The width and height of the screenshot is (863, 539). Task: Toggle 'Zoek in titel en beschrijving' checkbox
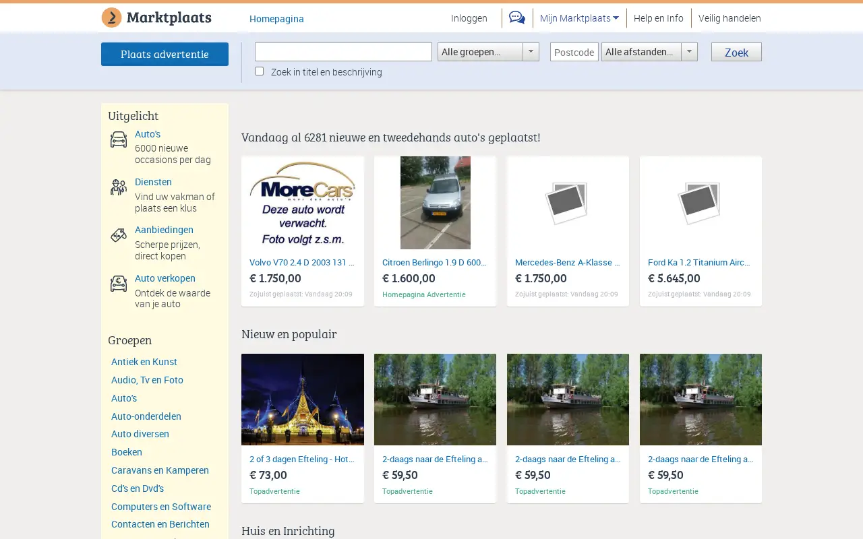pyautogui.click(x=259, y=71)
